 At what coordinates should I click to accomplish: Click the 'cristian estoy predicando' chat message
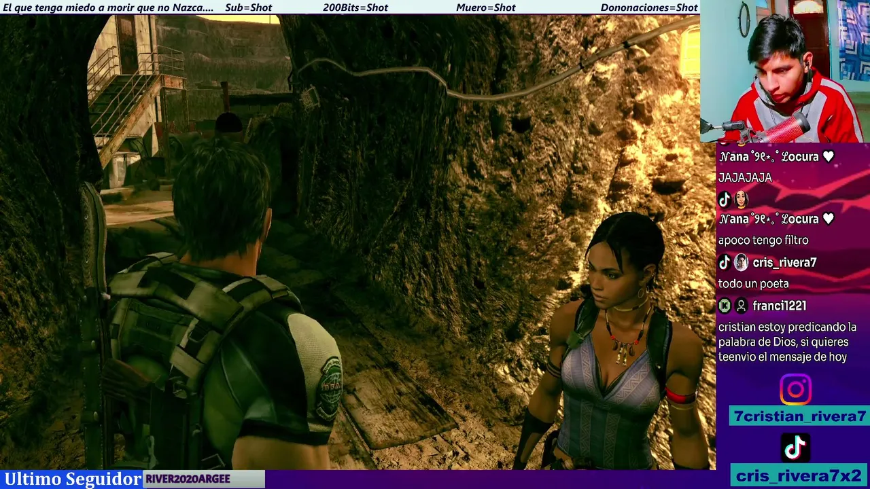coord(787,342)
